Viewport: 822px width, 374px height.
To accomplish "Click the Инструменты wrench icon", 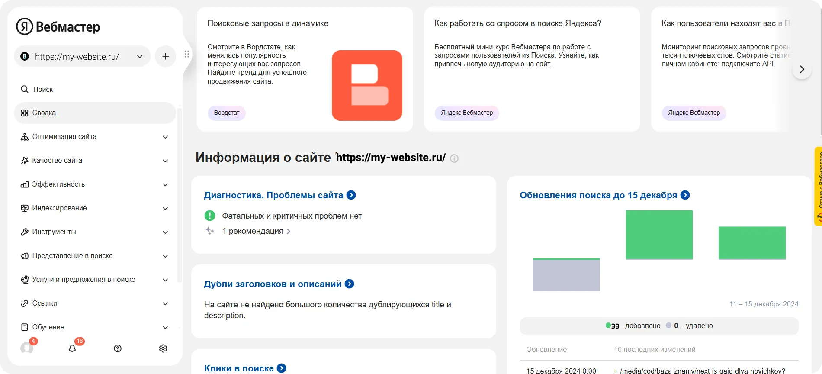I will tap(25, 232).
